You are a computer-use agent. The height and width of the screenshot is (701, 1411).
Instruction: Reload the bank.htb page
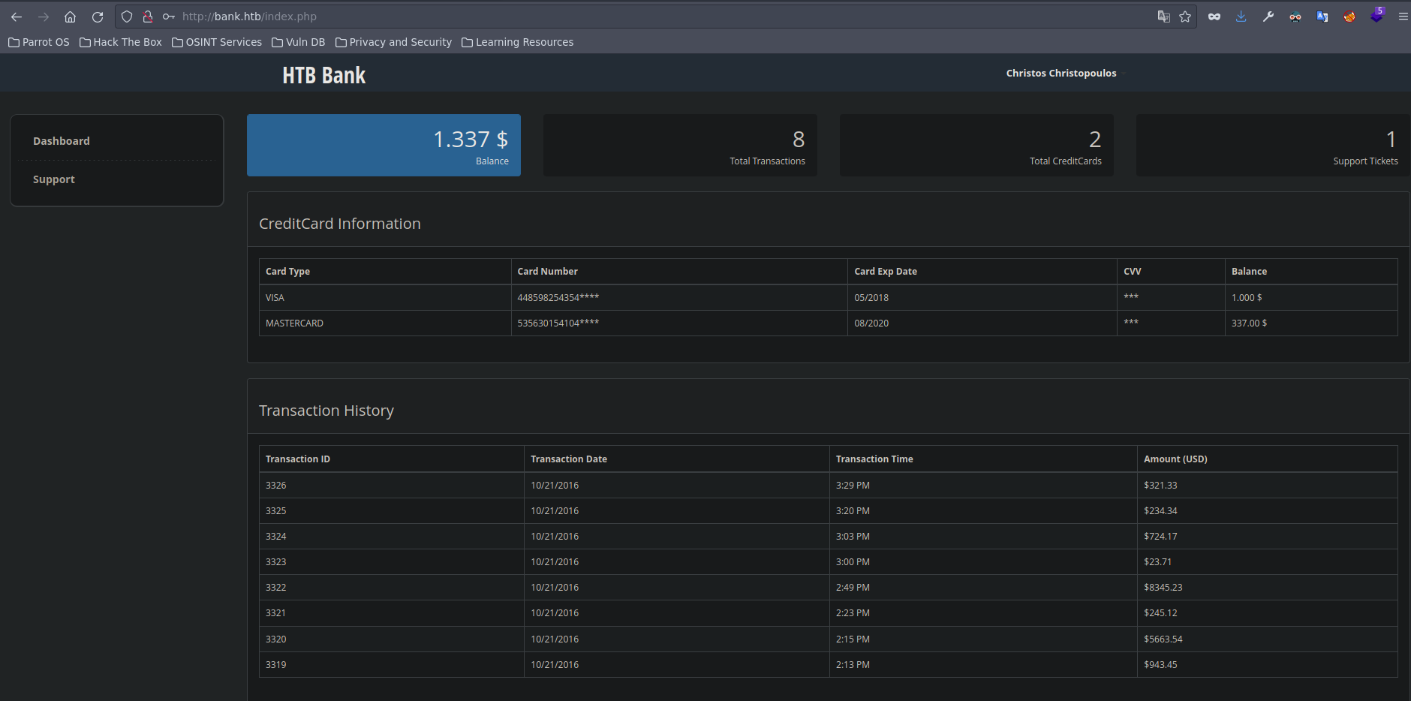(x=98, y=17)
